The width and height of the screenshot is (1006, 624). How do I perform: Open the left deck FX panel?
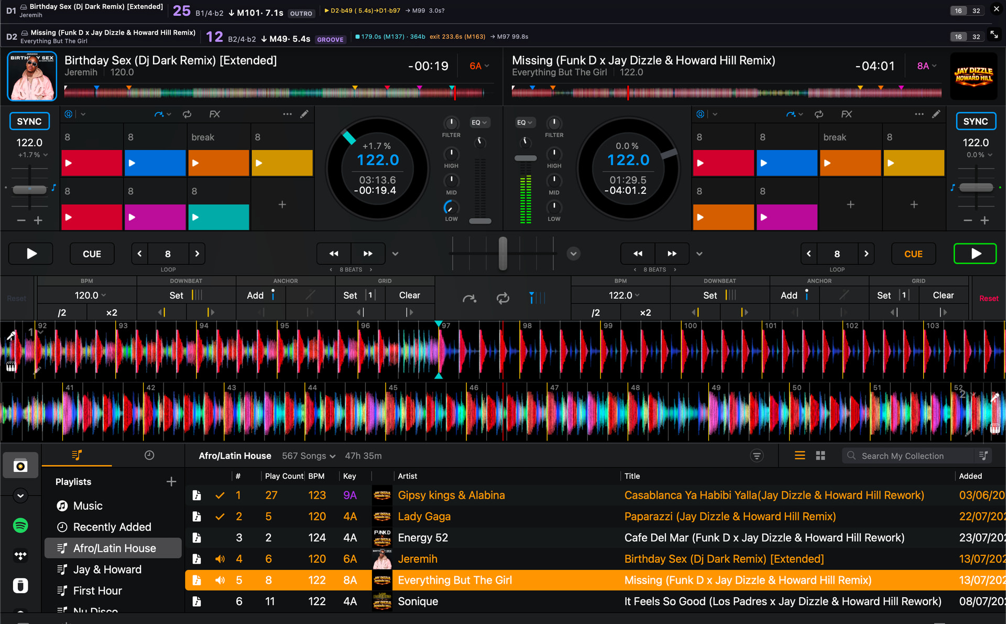[x=214, y=114]
